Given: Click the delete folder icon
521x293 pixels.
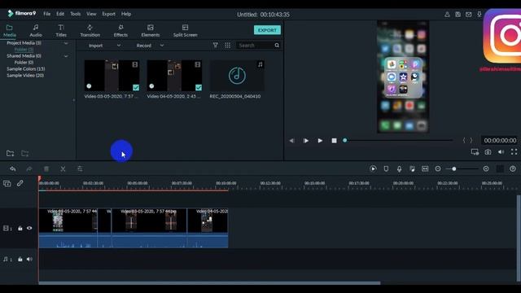Looking at the screenshot, I should 25,153.
